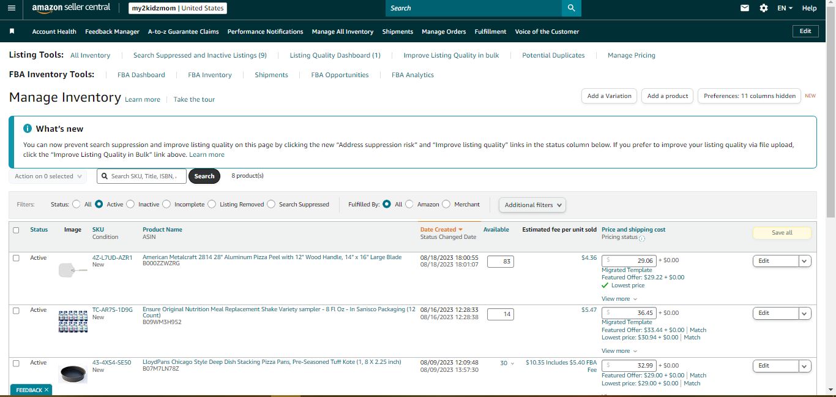Viewport: 836px width, 397px height.
Task: Select the Amazon fulfilled-by radio button
Action: pos(409,205)
